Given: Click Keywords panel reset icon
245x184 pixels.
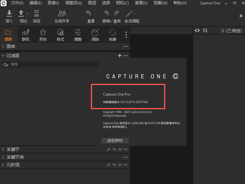Looking at the screenshot, I should point(114,150).
